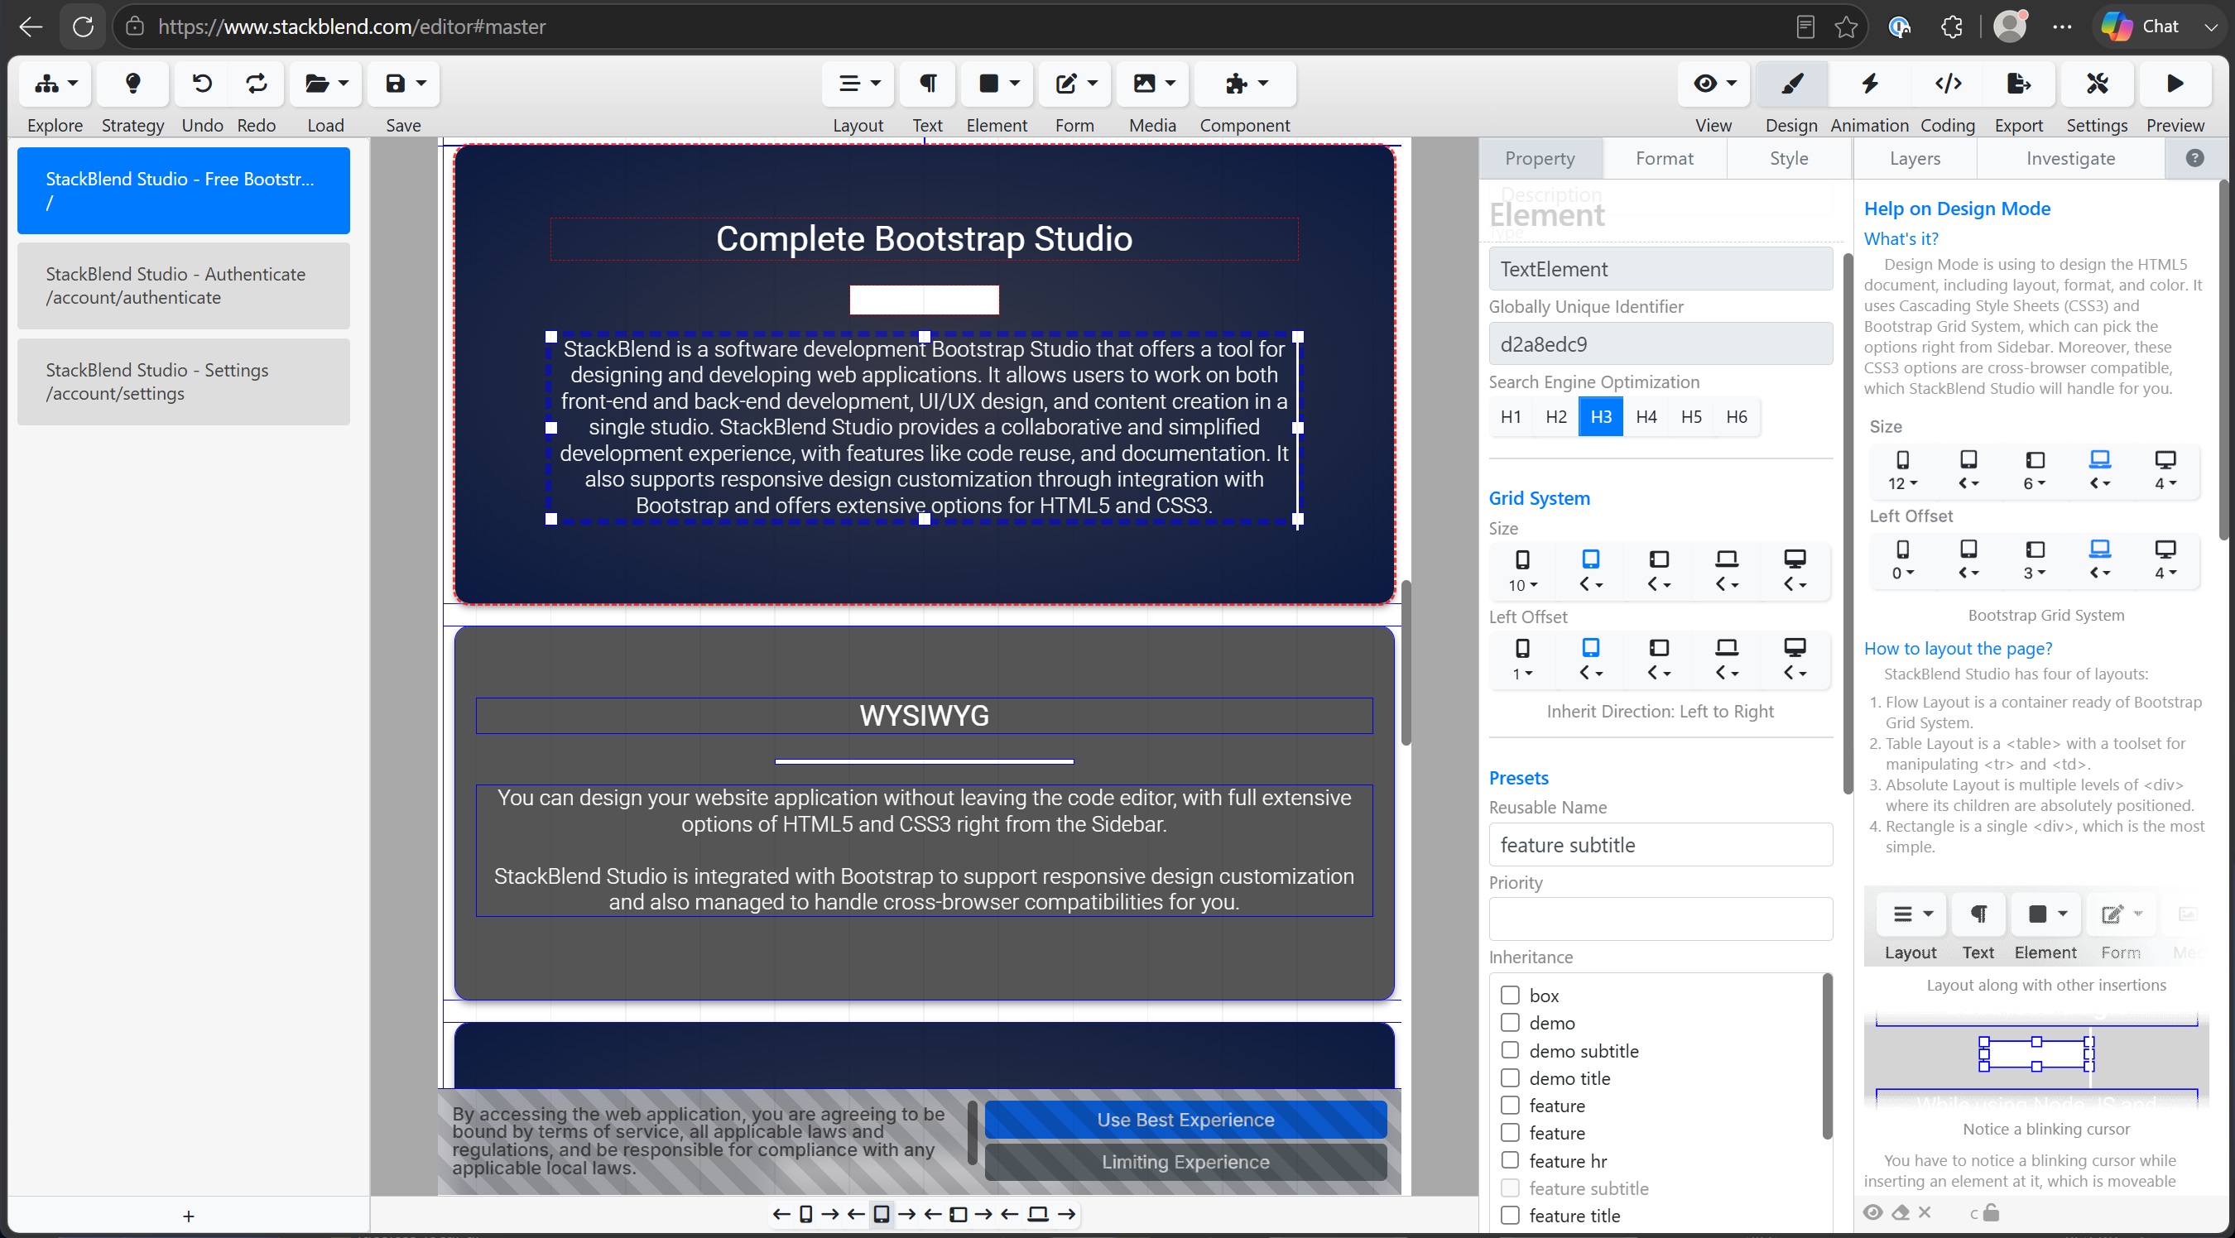Switch to the Investigate tab
Image resolution: width=2235 pixels, height=1238 pixels.
pos(2071,158)
